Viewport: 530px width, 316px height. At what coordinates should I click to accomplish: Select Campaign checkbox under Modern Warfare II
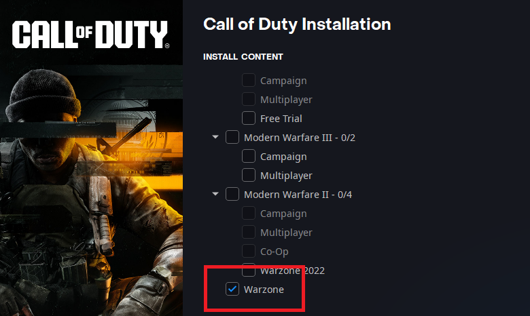click(x=249, y=213)
